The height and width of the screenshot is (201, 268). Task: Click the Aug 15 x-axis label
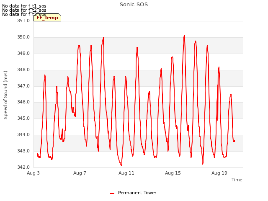[x=173, y=173]
